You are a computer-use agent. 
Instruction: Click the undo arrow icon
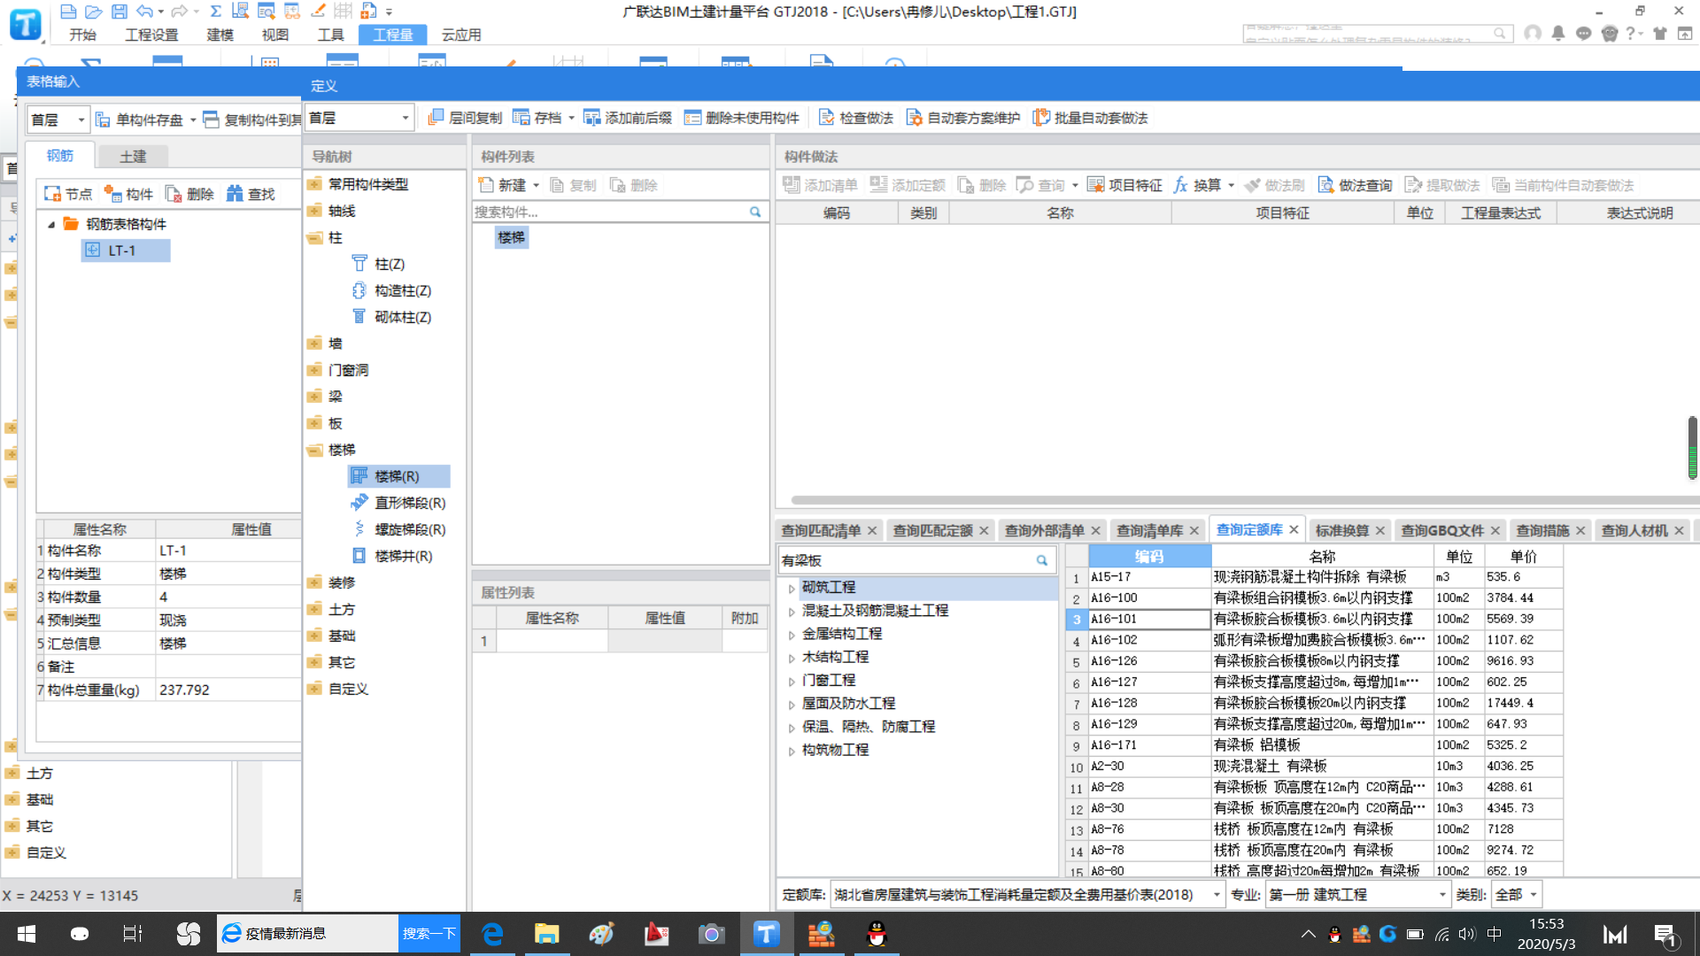click(x=144, y=12)
